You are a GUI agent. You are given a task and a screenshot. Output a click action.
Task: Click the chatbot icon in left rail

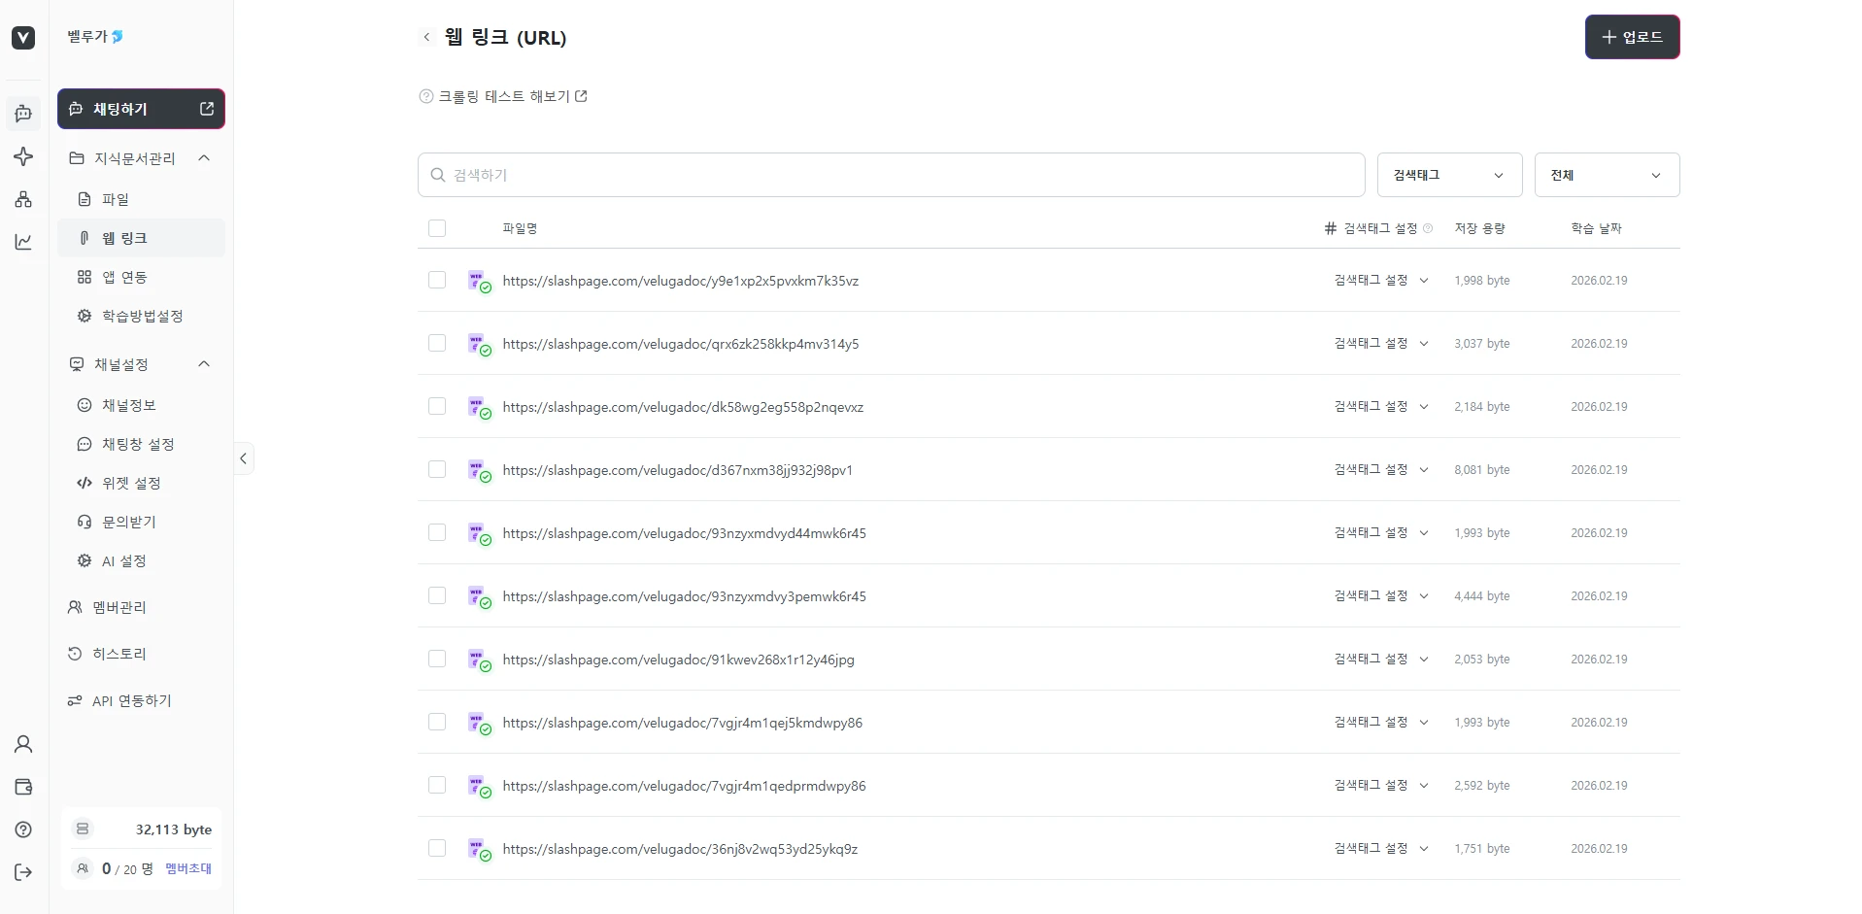point(23,114)
